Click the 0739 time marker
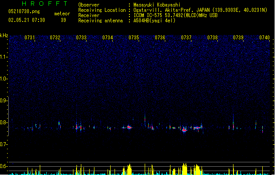Screen dimensions: 275x175 238,38
